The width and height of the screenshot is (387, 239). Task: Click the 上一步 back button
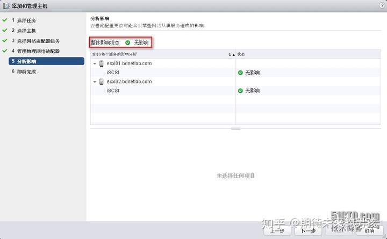(x=277, y=230)
